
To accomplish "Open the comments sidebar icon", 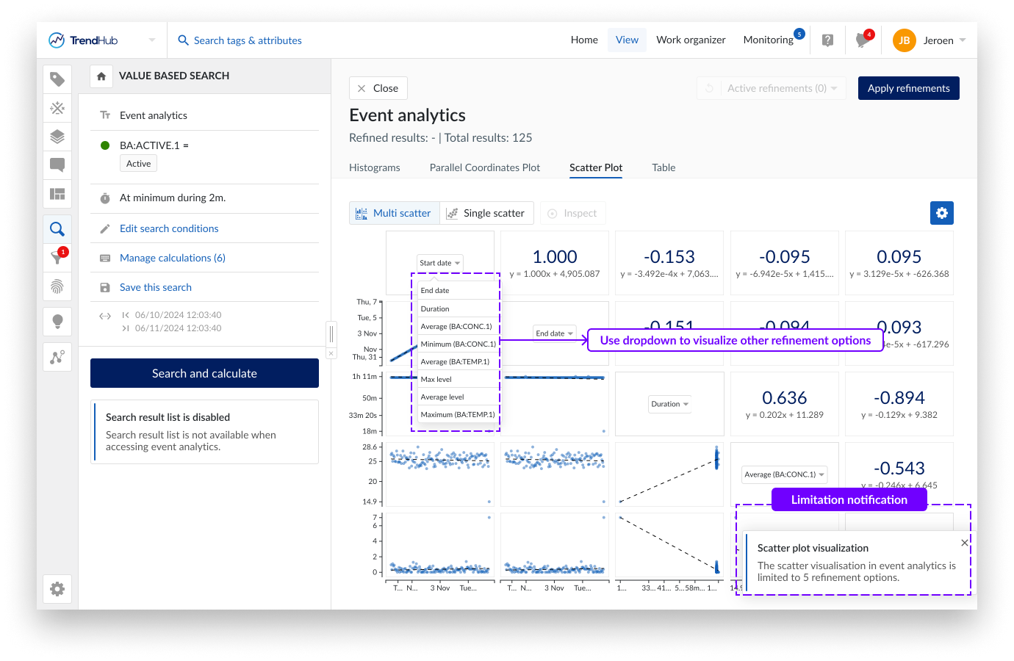I will click(x=57, y=165).
